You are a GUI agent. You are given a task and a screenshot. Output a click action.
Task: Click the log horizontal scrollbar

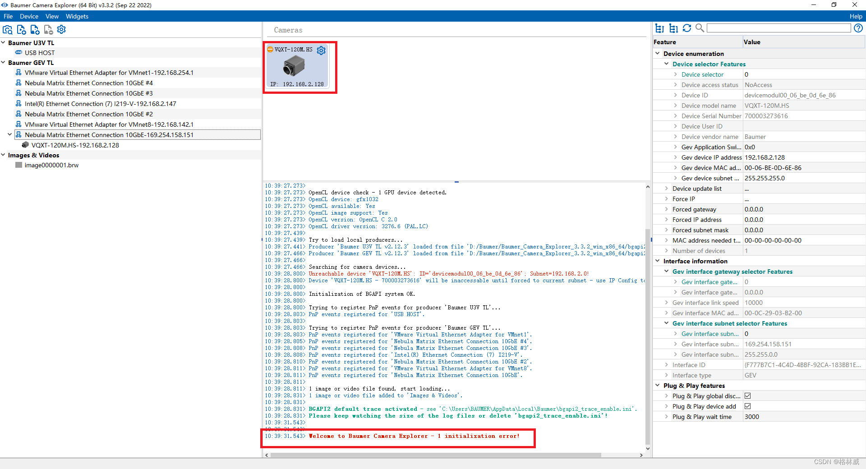[x=435, y=455]
